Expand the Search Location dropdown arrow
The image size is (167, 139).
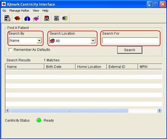pos(93,41)
